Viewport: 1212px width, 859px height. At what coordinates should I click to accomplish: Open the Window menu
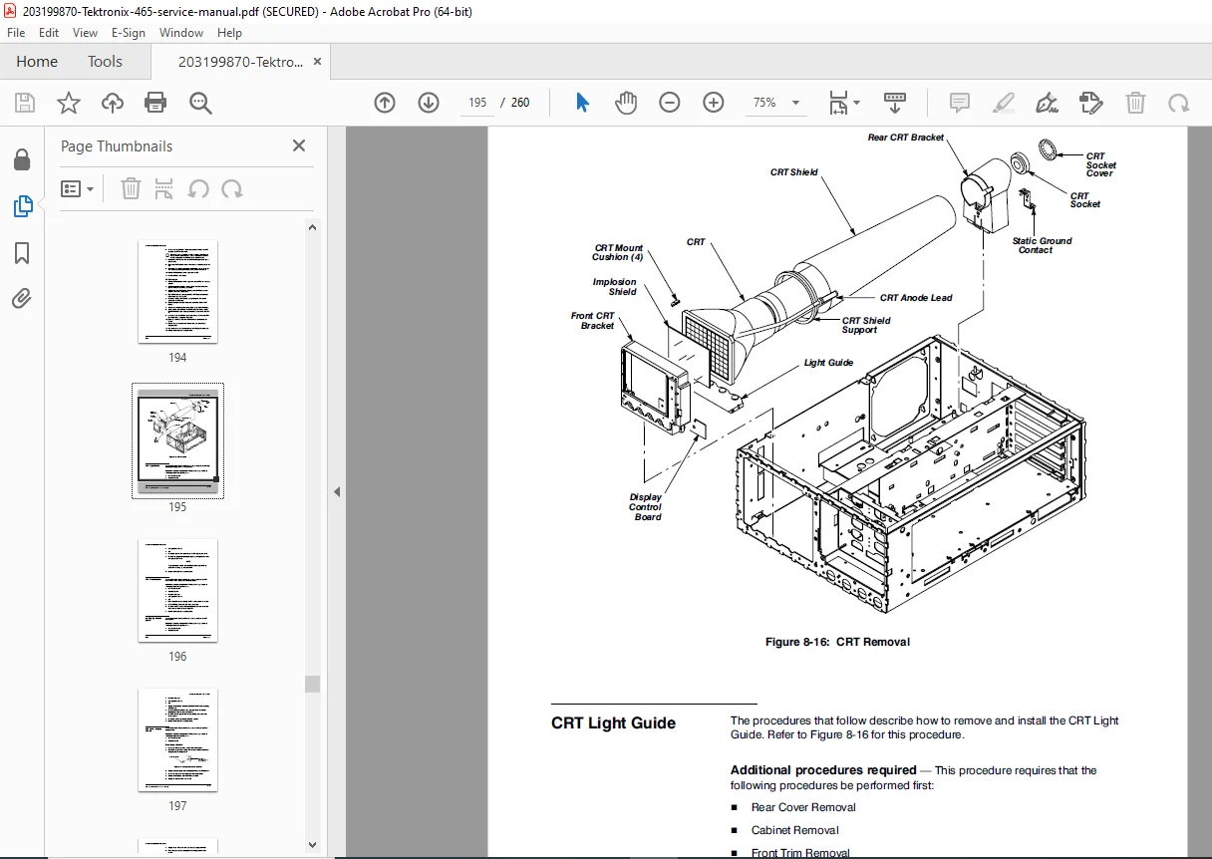181,33
